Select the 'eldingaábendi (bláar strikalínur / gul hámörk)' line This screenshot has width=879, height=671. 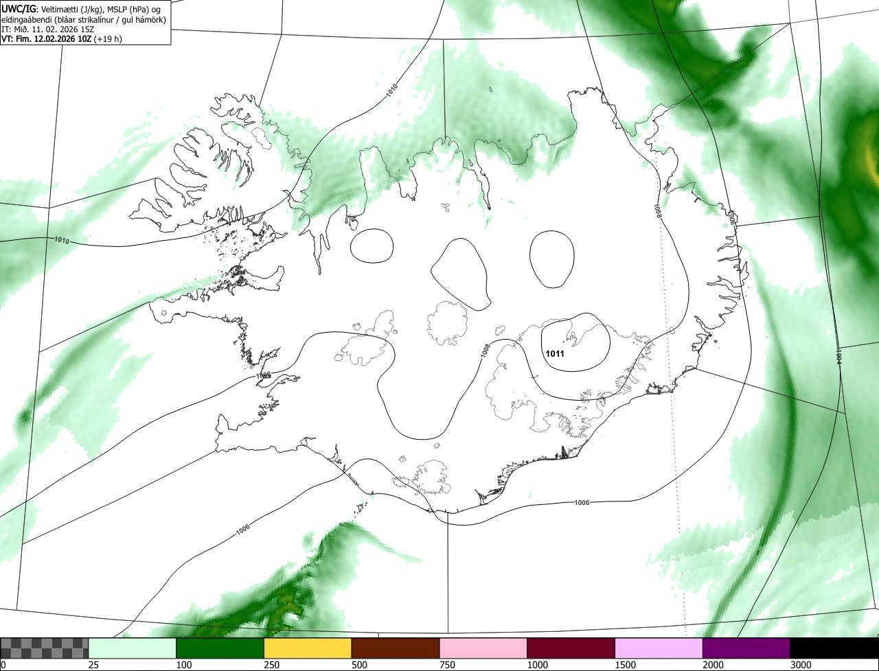(84, 19)
